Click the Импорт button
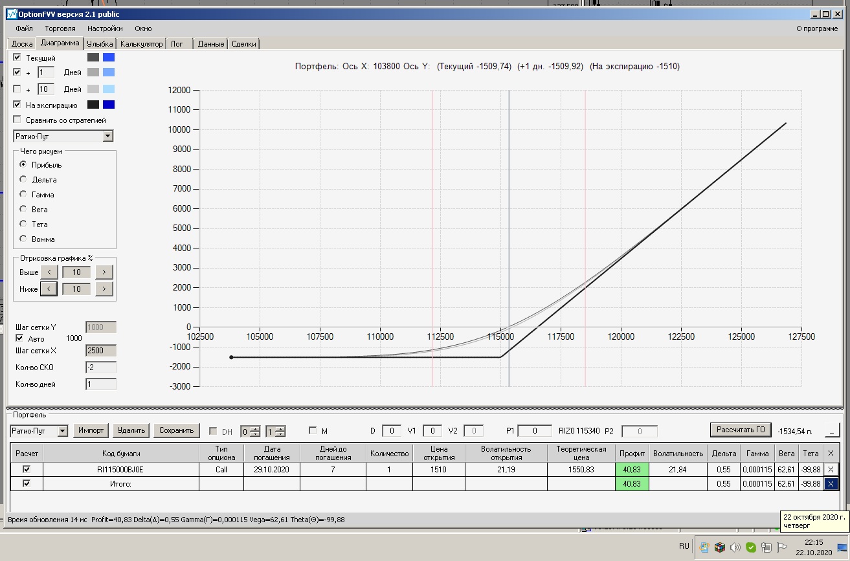Viewport: 850px width, 561px height. (x=91, y=430)
